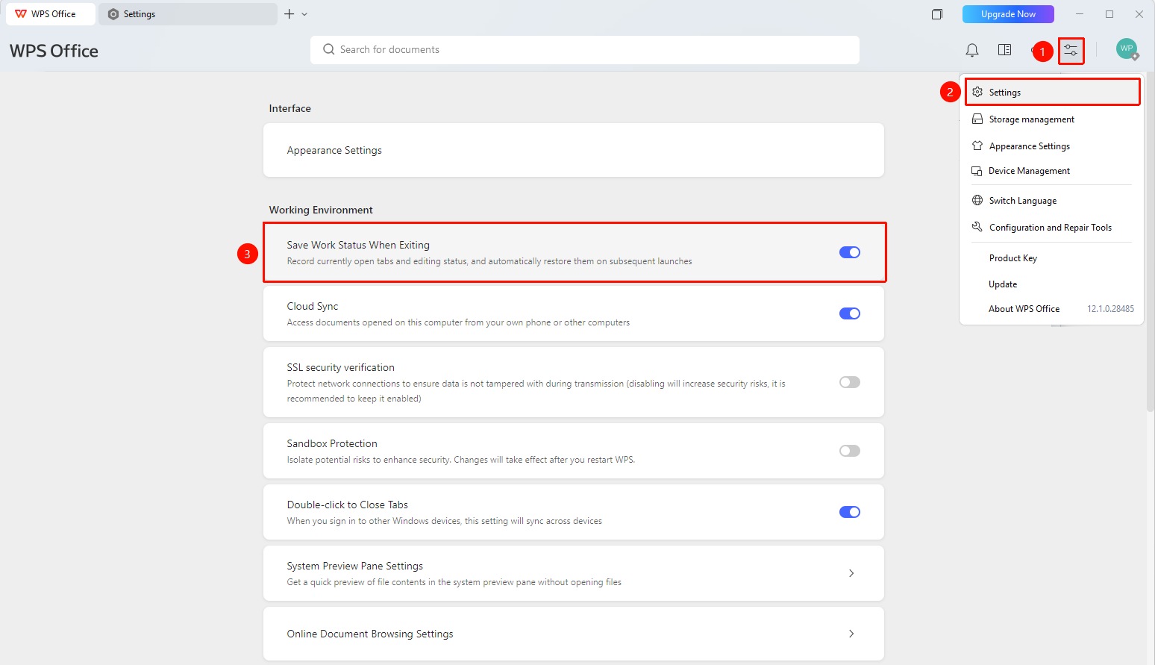Select the Product Key menu entry

(1053, 258)
